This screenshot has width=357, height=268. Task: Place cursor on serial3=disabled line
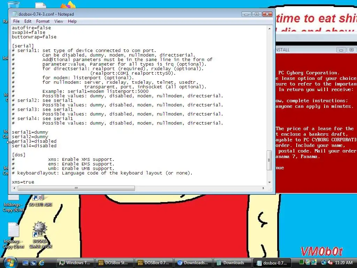pos(34,141)
